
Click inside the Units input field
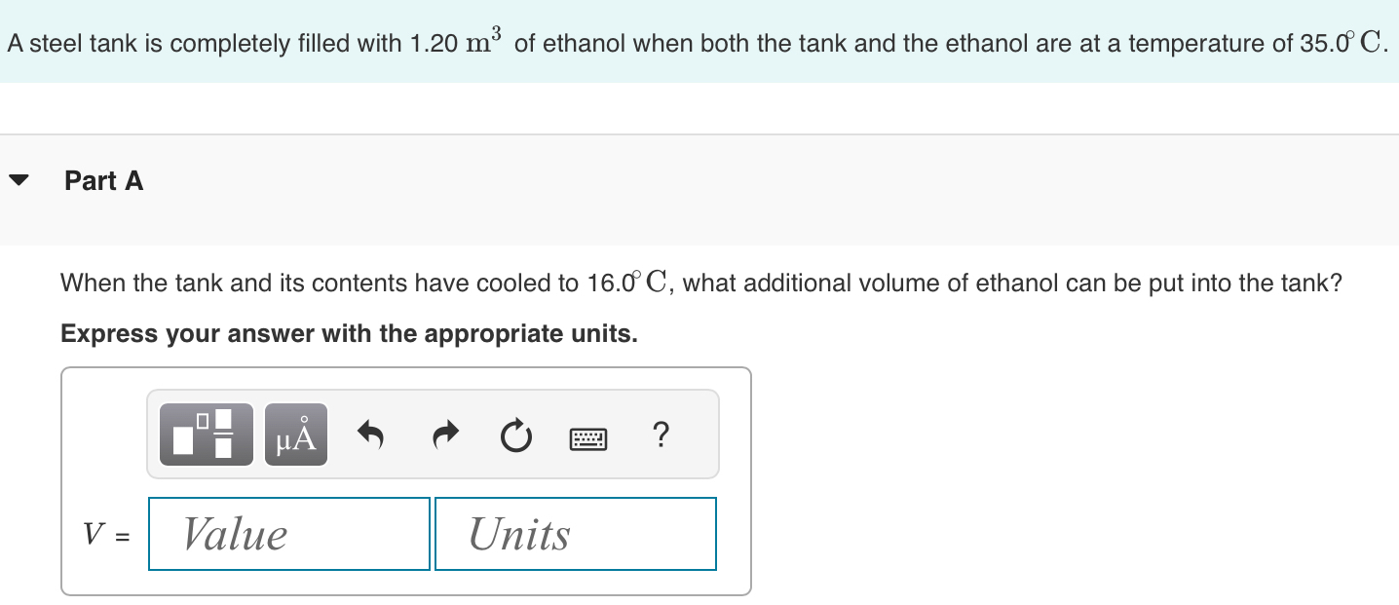575,533
